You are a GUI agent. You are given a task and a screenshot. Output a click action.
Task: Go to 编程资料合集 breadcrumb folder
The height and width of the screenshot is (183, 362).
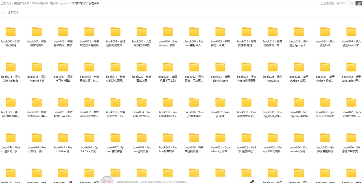pos(21,3)
